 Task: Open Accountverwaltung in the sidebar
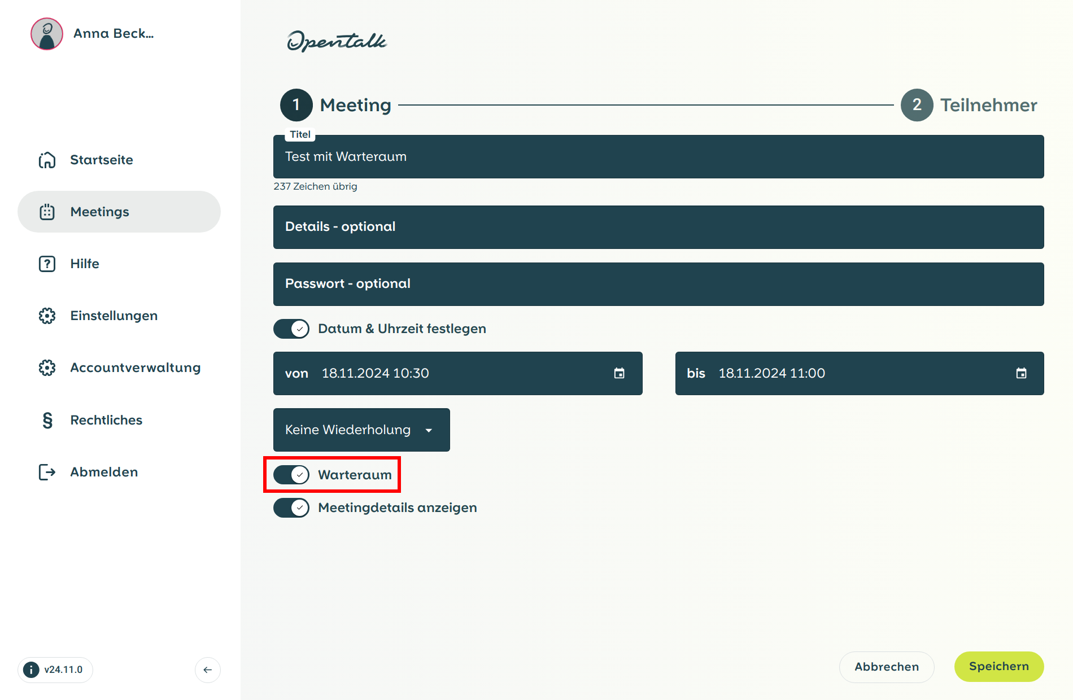[135, 368]
